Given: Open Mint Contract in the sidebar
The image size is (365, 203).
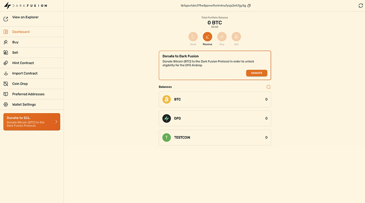Looking at the screenshot, I should (23, 63).
